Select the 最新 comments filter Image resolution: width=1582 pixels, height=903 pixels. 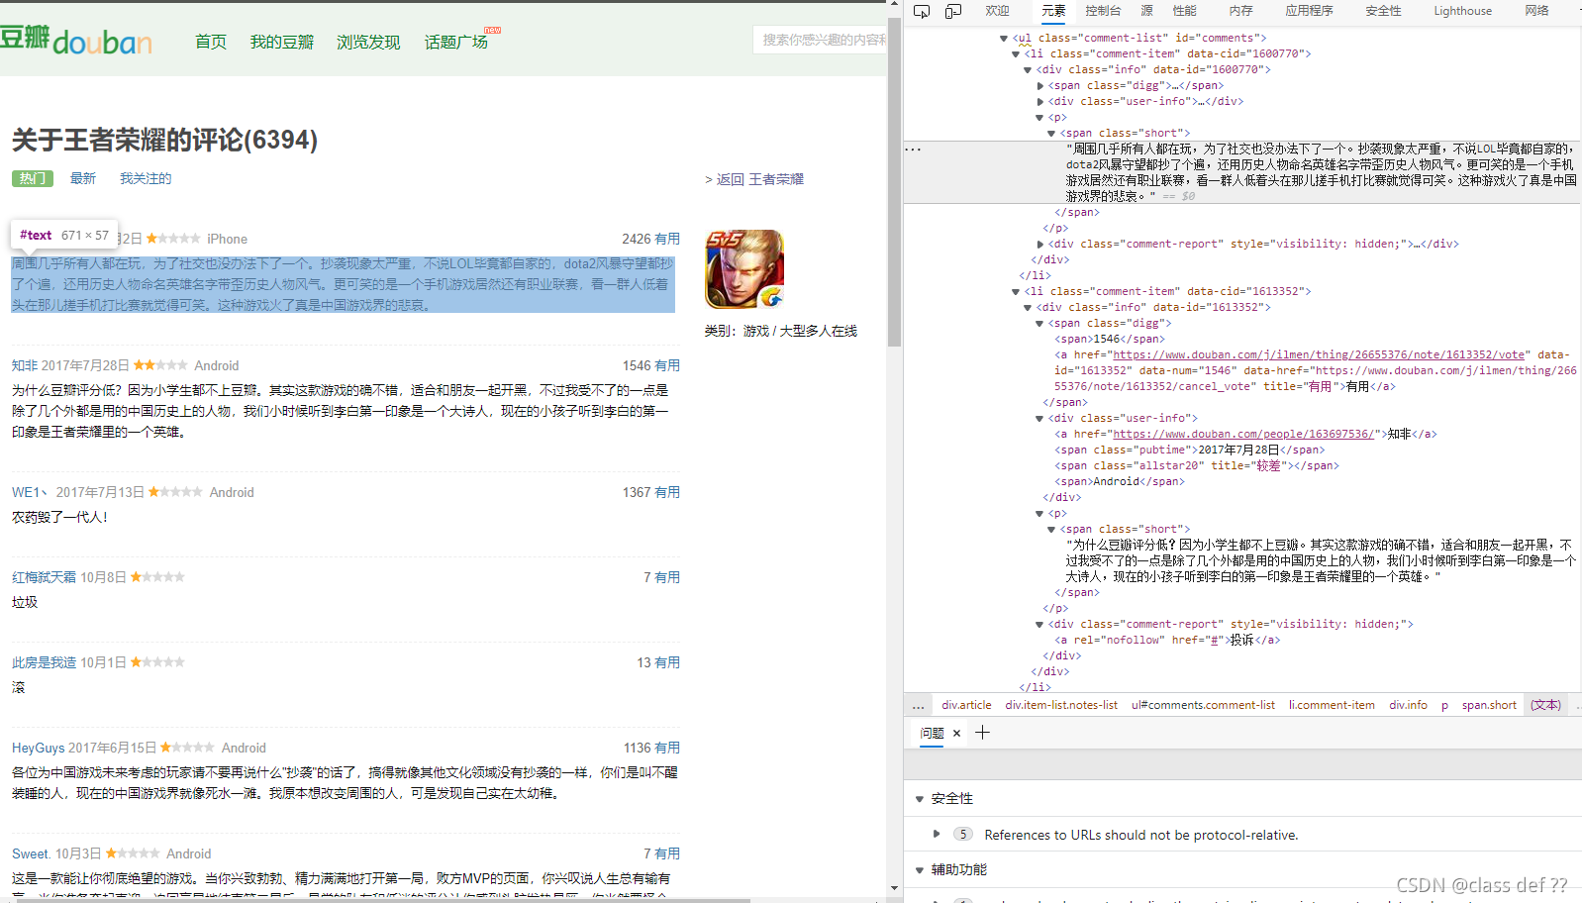(83, 178)
